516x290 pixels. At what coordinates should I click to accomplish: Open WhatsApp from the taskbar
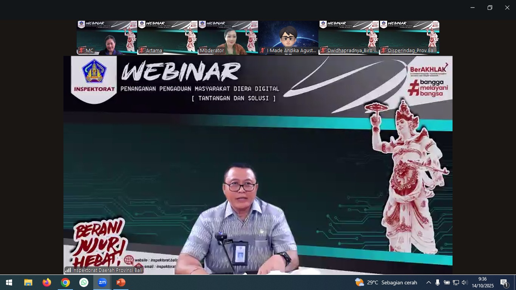click(x=84, y=282)
